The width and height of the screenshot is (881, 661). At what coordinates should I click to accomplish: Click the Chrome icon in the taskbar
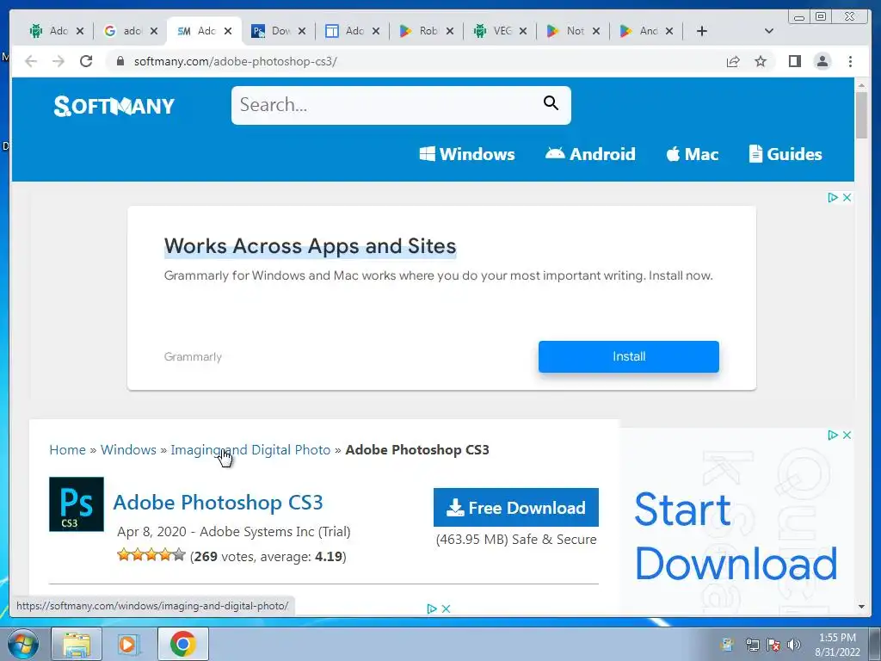182,644
